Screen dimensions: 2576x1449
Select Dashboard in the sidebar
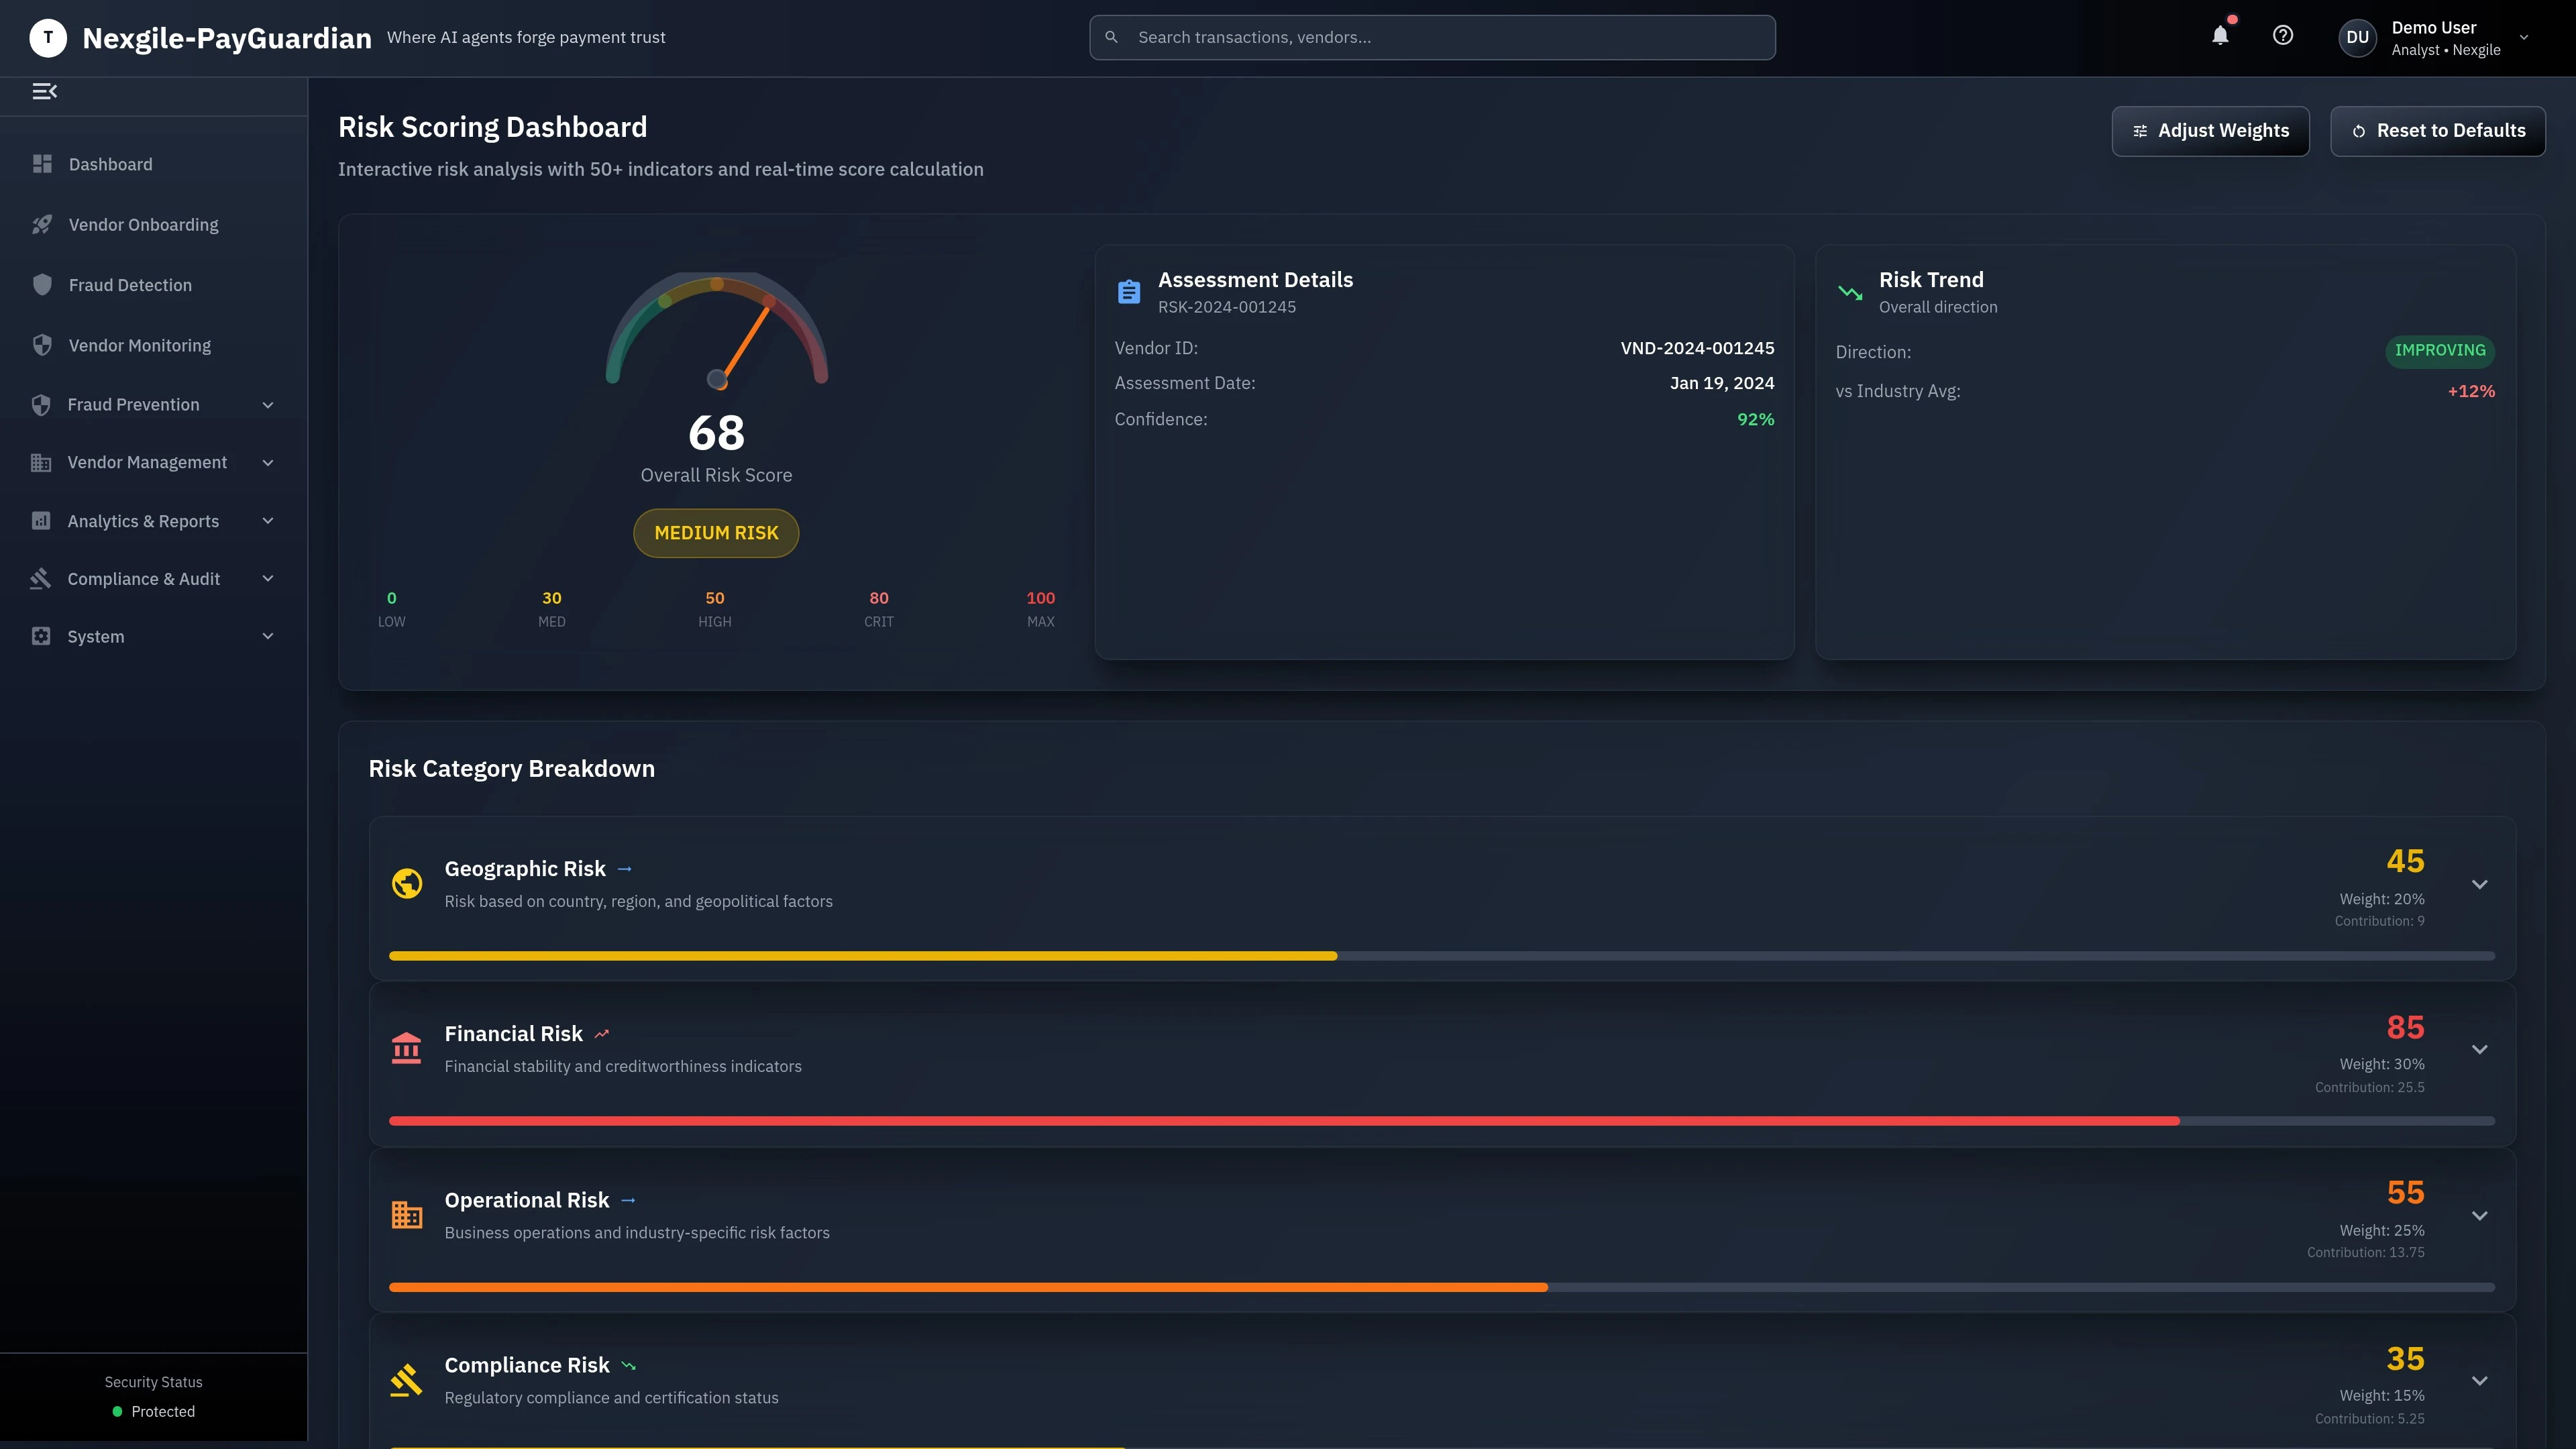click(x=110, y=163)
